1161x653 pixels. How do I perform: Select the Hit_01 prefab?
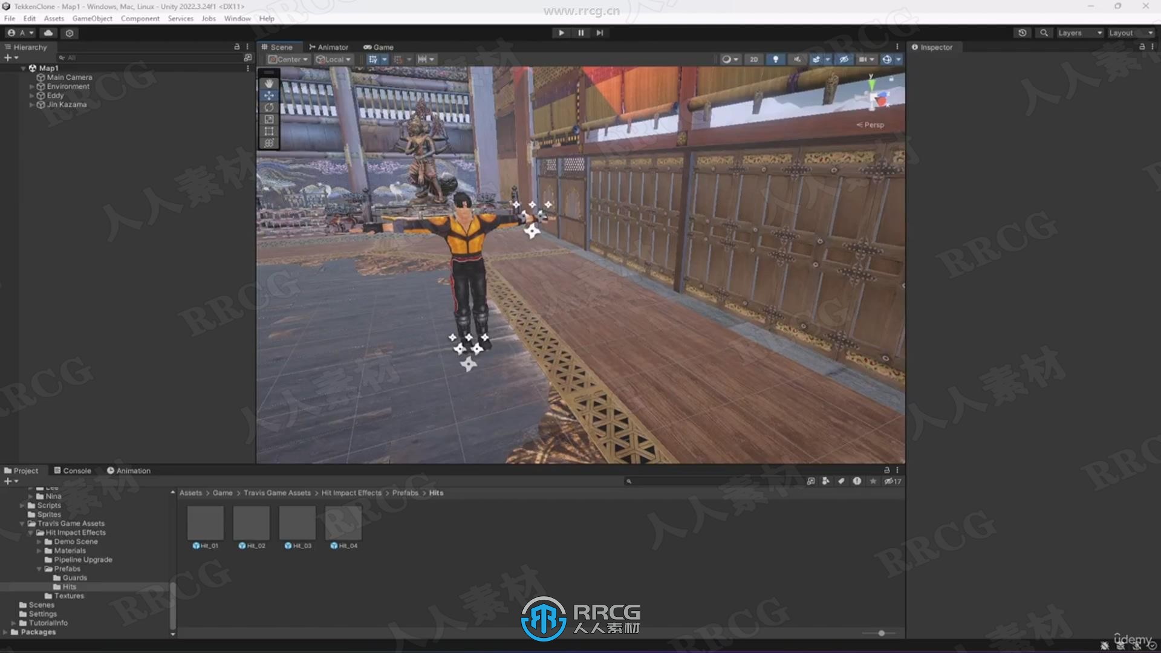[x=206, y=527]
